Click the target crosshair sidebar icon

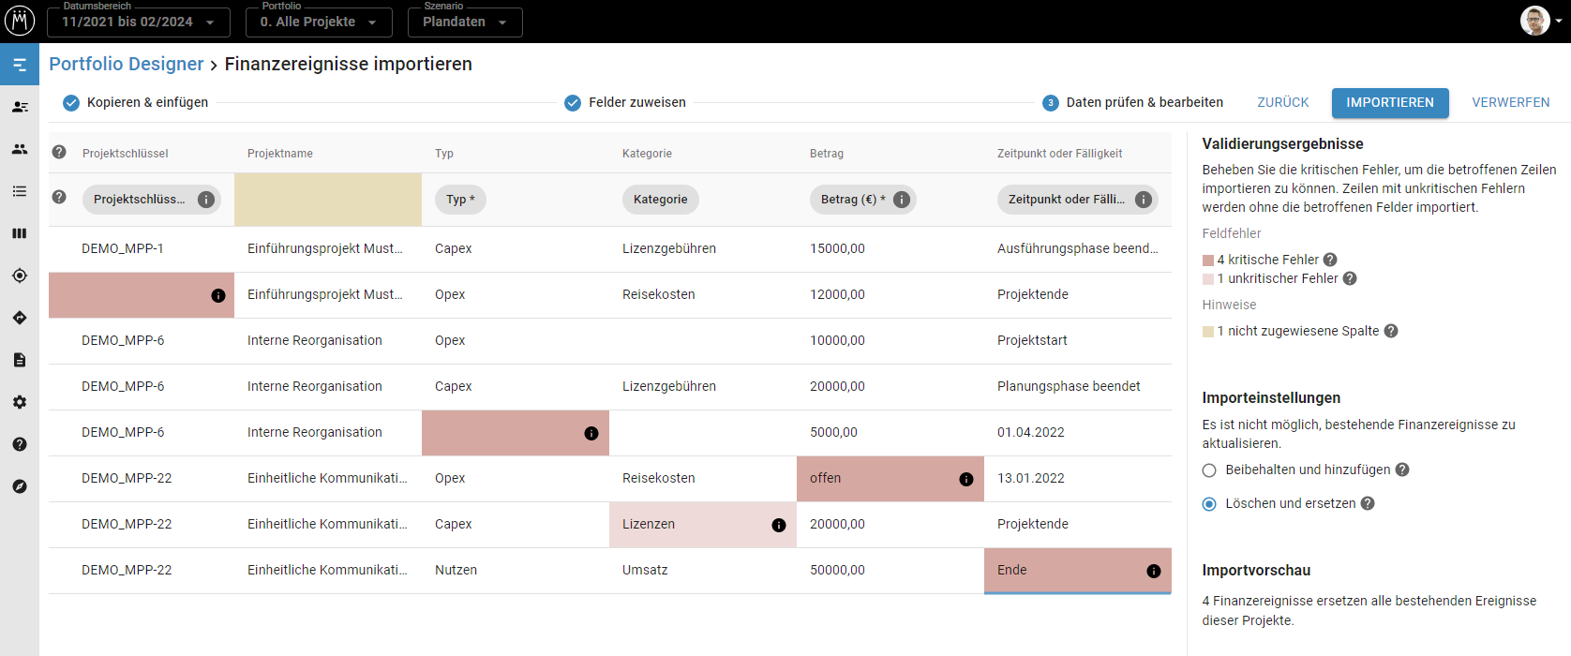[x=20, y=276]
